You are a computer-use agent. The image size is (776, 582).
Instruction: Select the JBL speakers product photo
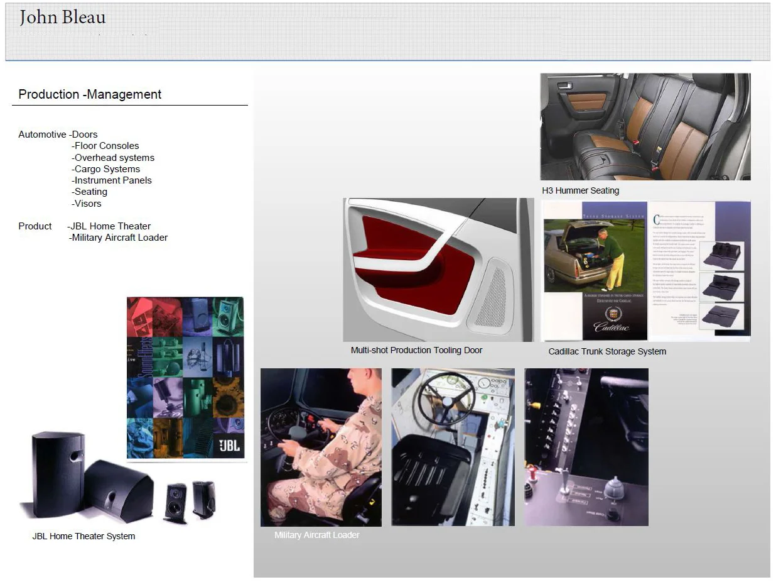[119, 478]
